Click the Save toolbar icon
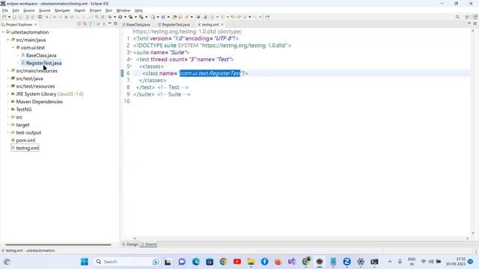Screen dimensions: 479x269 tap(14, 17)
